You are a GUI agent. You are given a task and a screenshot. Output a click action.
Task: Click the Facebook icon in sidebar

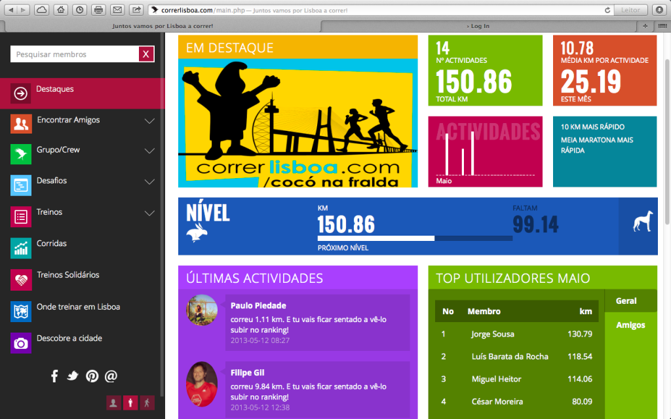pyautogui.click(x=54, y=376)
